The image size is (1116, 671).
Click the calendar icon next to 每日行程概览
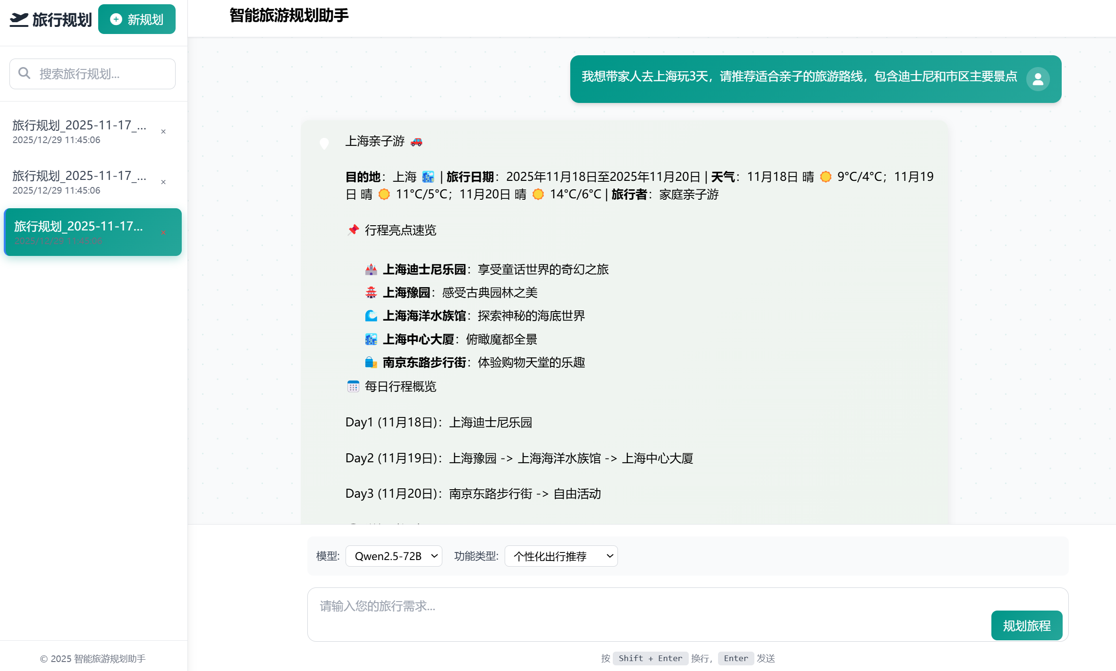click(x=353, y=386)
